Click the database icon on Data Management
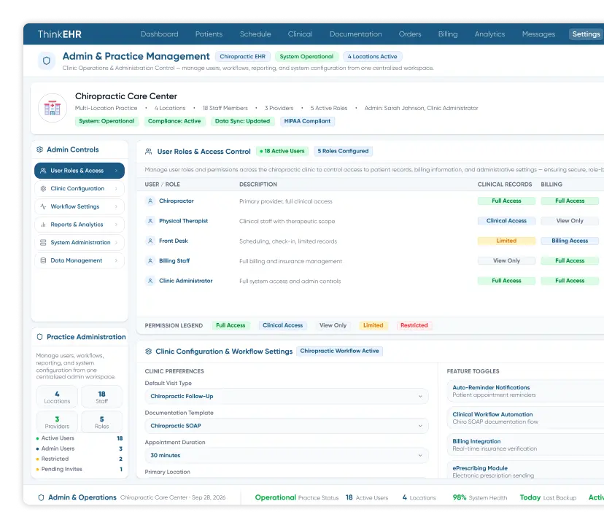The image size is (604, 528). 43,260
